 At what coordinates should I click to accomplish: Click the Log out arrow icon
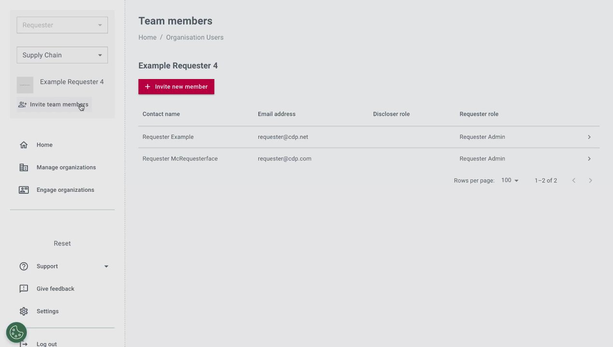tap(24, 343)
